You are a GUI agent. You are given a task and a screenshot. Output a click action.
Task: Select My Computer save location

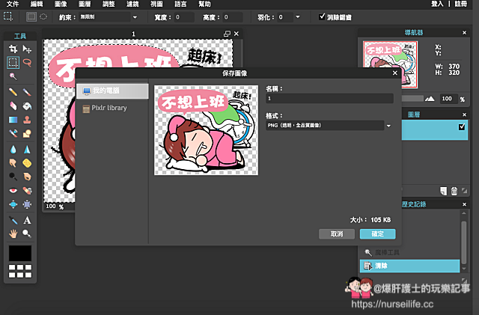(x=112, y=91)
